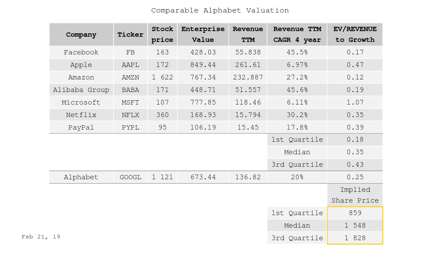Select the Enterprise Value column header

(203, 35)
